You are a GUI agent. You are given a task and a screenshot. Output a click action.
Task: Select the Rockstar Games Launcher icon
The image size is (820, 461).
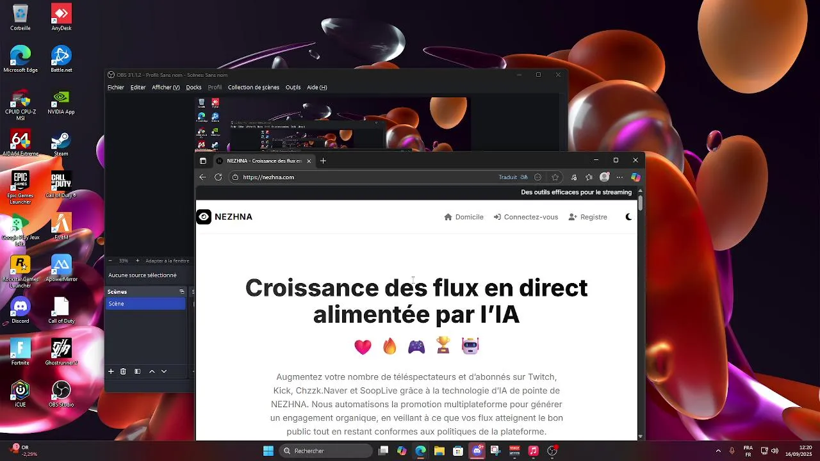point(20,271)
